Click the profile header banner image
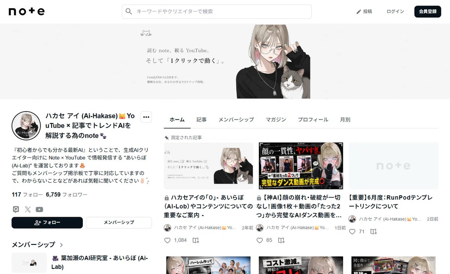The width and height of the screenshot is (450, 274). [225, 61]
